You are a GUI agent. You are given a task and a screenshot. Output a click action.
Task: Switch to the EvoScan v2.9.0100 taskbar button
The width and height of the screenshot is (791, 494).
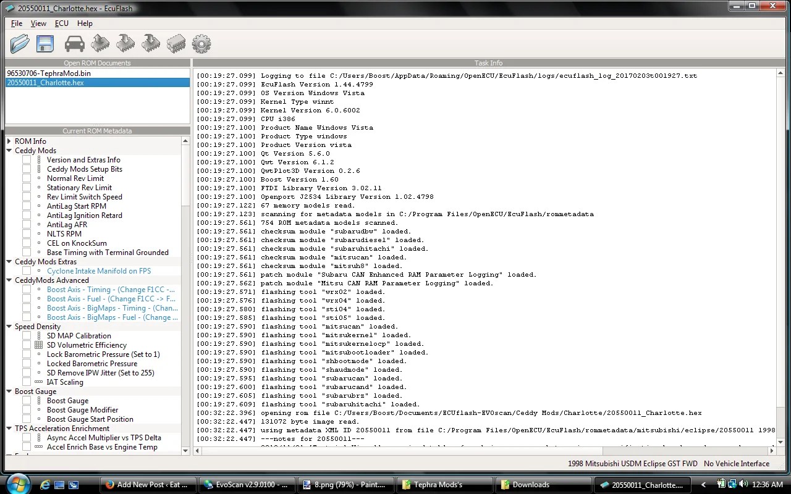[x=247, y=485]
